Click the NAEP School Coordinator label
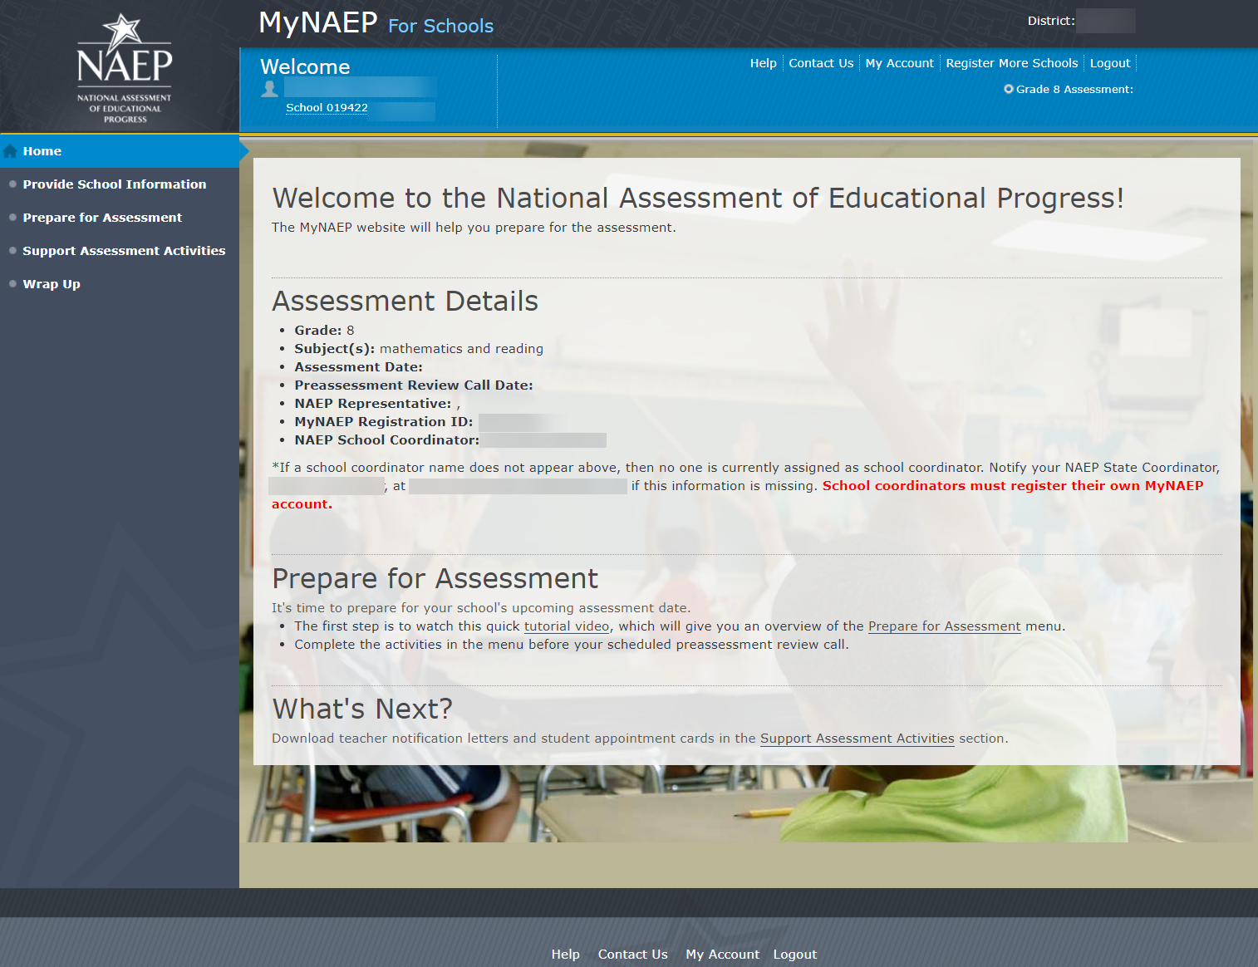 [387, 440]
